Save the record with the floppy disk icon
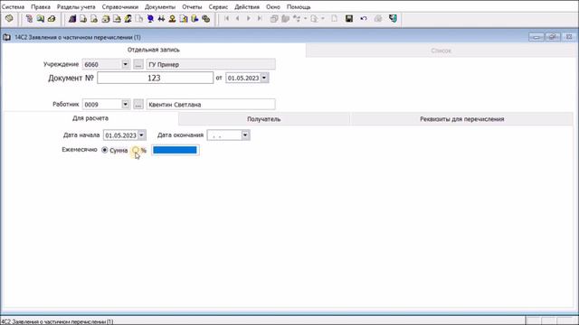Image resolution: width=579 pixels, height=325 pixels. click(x=349, y=18)
